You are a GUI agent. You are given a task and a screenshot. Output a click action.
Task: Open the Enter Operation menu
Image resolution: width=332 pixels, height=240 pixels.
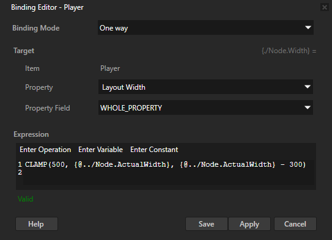point(45,150)
